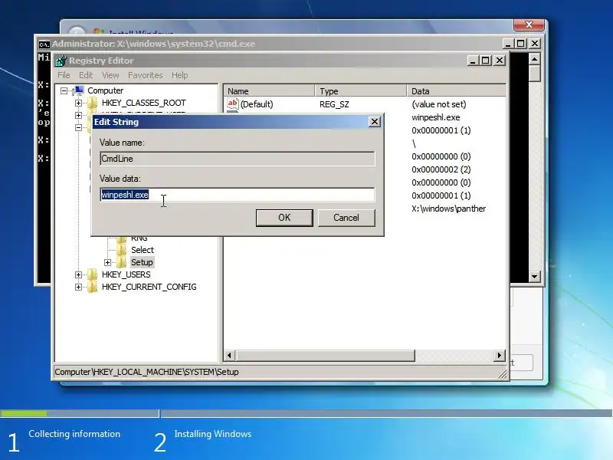Screen dimensions: 613x460
Task: Select HKEY_CLASSES_ROOT in the tree
Action: (143, 103)
